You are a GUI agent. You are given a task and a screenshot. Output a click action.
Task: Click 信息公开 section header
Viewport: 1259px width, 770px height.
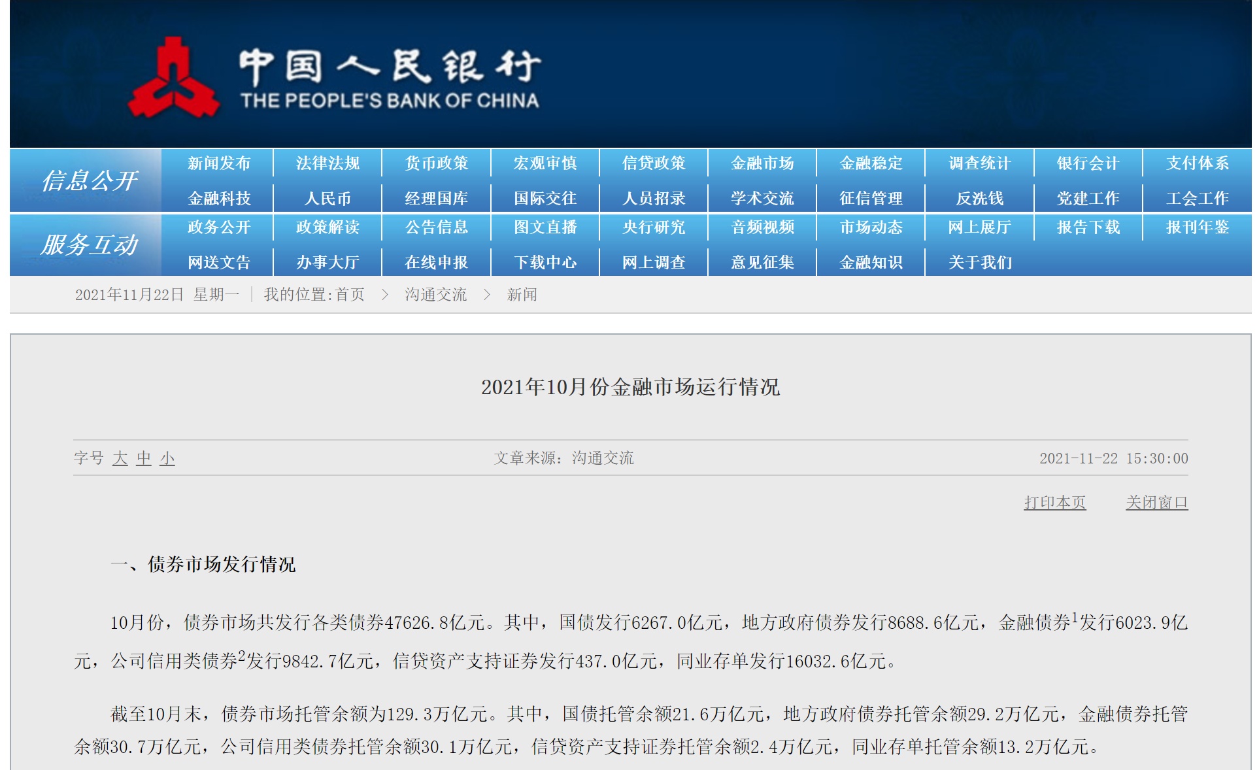pos(89,181)
